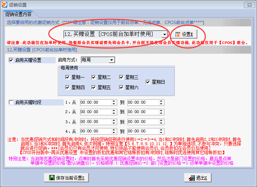Screen dimensions: 257x187
Task: Toggle the 启用买赠设置 checkbox
Action: pyautogui.click(x=11, y=60)
